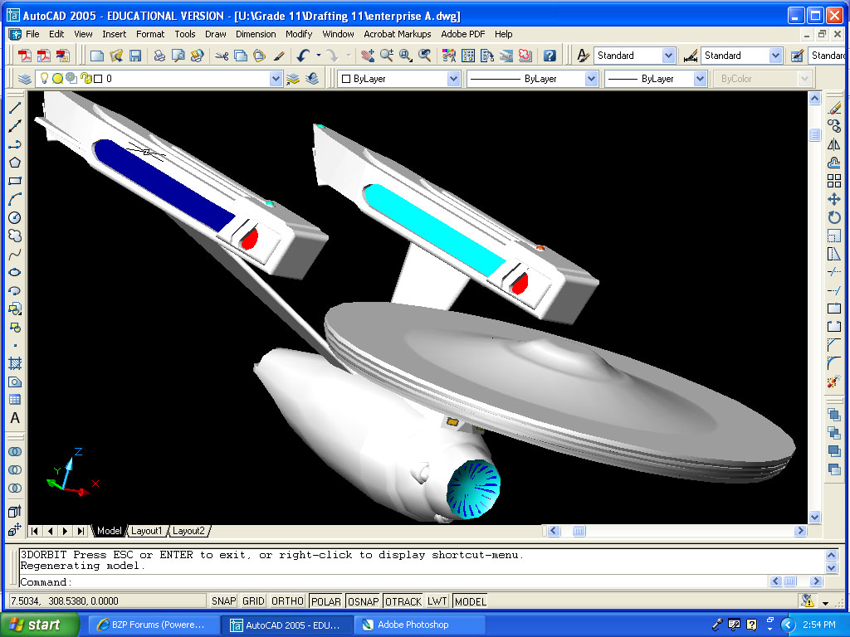Viewport: 850px width, 637px height.
Task: Toggle SNAP mode in status bar
Action: coord(223,601)
